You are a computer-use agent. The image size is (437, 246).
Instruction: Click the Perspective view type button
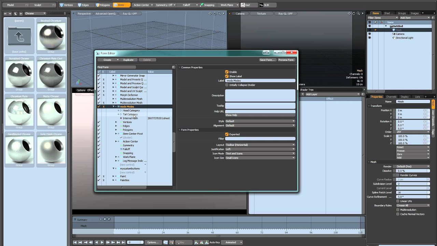coord(84,14)
